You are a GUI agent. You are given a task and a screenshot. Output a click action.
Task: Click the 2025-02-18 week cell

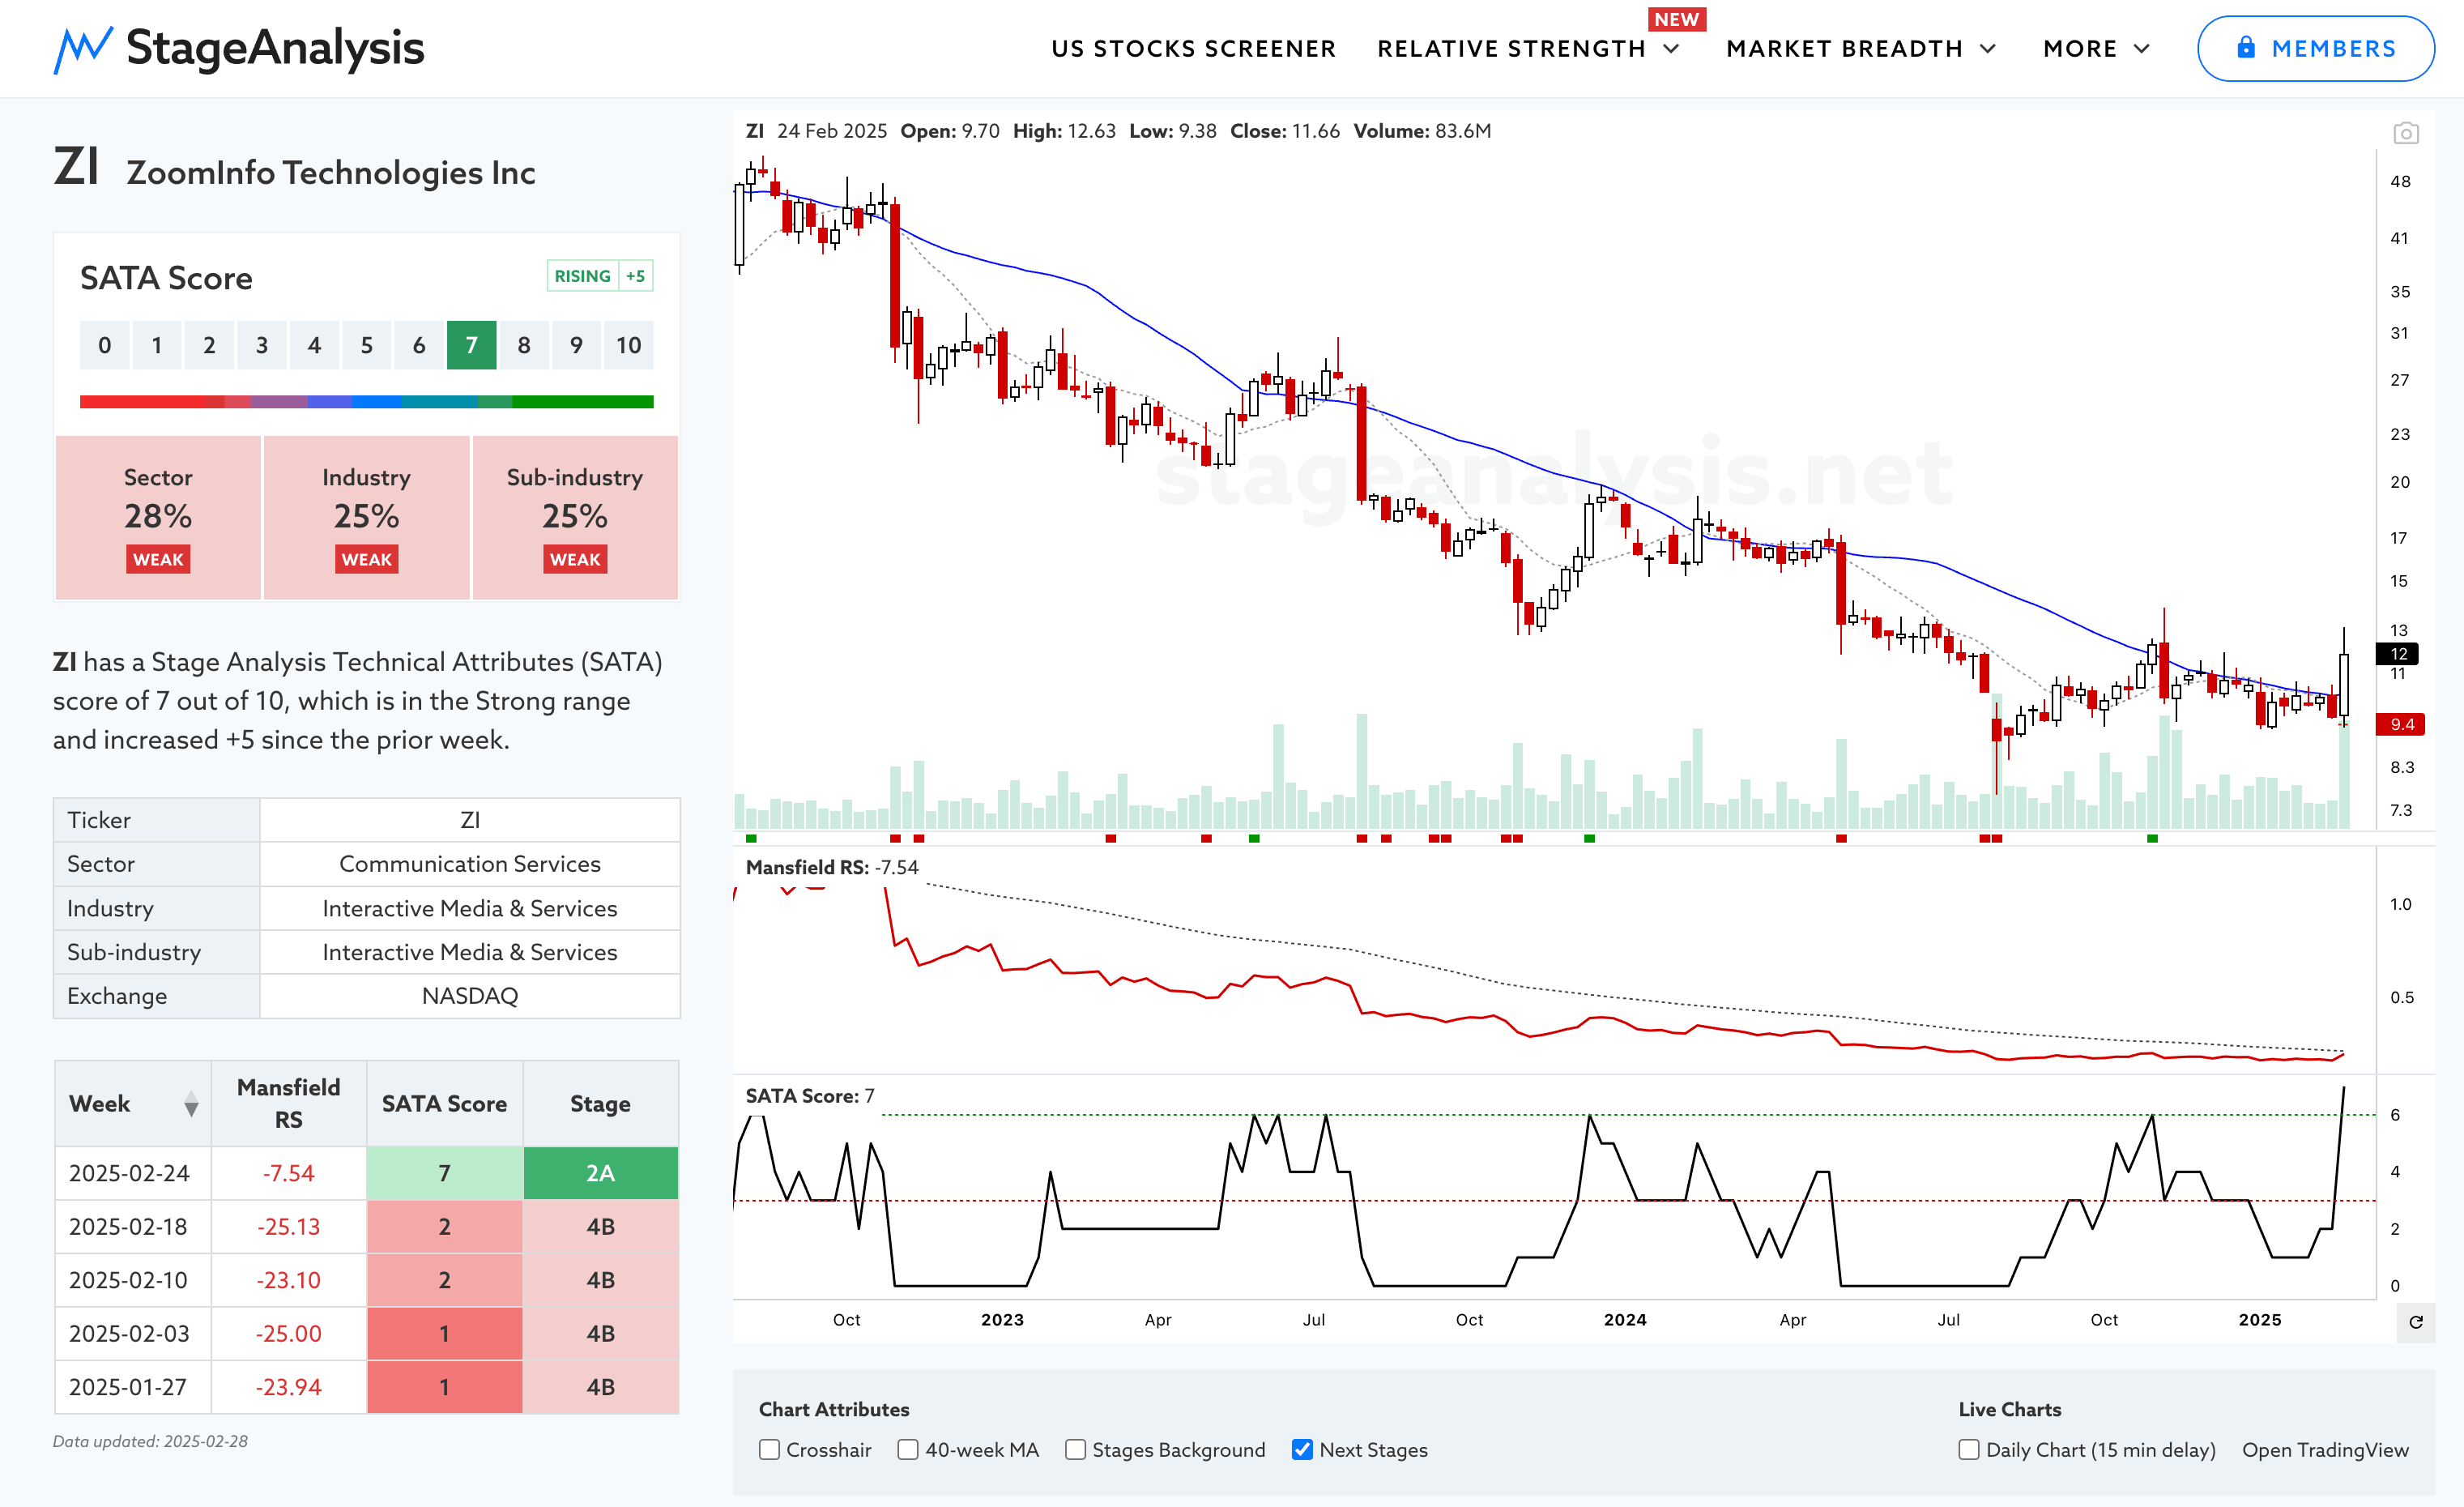click(133, 1227)
